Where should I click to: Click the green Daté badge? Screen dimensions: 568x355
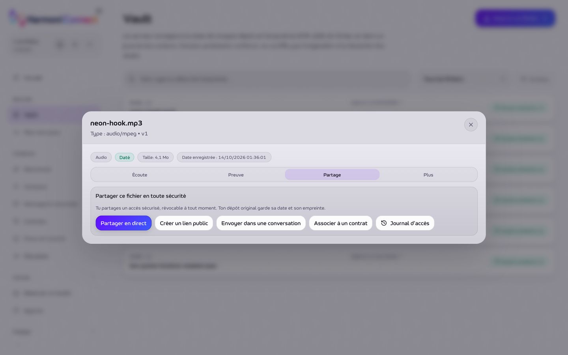[125, 157]
